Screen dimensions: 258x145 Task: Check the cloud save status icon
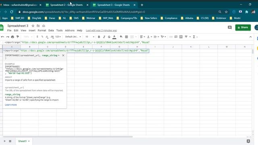pyautogui.click(x=44, y=26)
